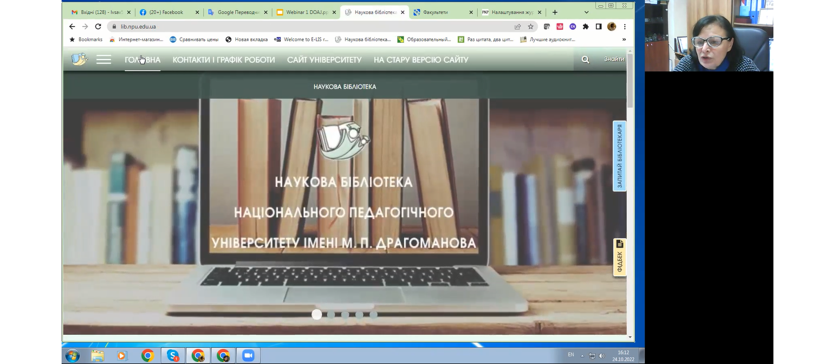Open the КОНТАКТИ І ГРАФІК РОБОТИ menu item

[223, 60]
